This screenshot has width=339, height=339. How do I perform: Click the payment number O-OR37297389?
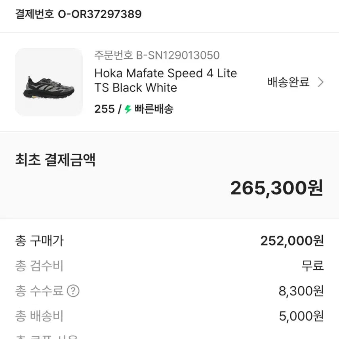pyautogui.click(x=78, y=14)
